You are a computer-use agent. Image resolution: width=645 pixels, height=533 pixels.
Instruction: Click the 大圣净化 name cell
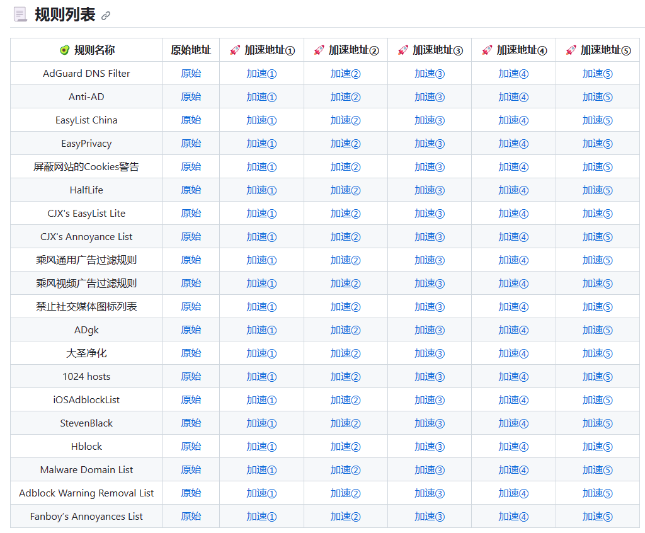pyautogui.click(x=86, y=353)
